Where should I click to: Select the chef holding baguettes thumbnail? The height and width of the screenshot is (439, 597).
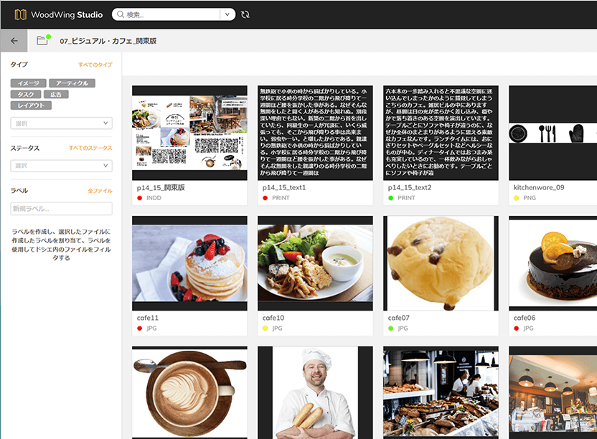pos(315,392)
